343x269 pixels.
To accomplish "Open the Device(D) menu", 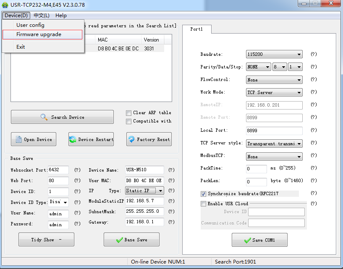I will click(x=16, y=16).
